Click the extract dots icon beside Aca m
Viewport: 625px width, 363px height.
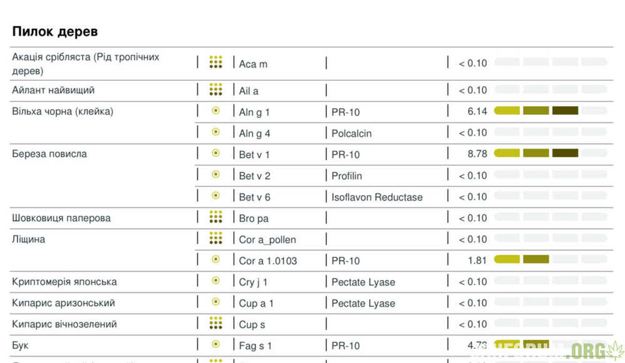216,62
